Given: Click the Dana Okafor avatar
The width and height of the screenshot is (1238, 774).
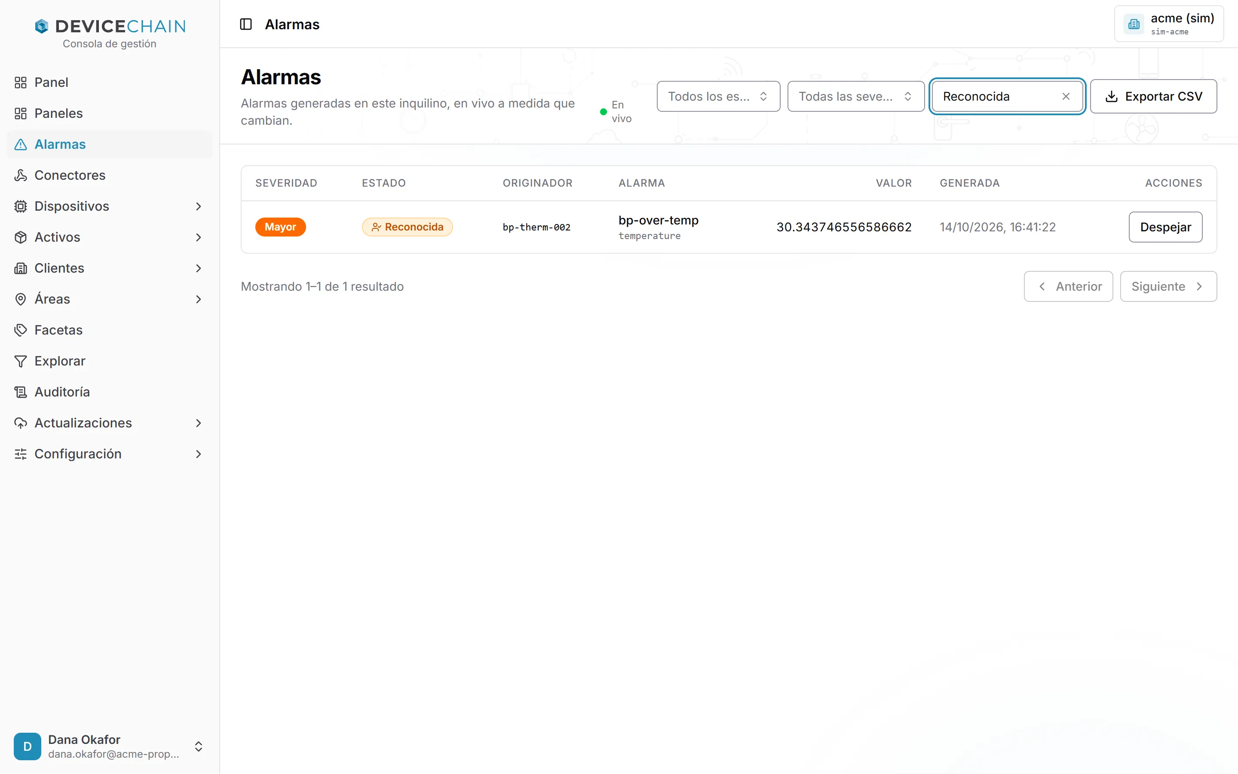Looking at the screenshot, I should (28, 746).
